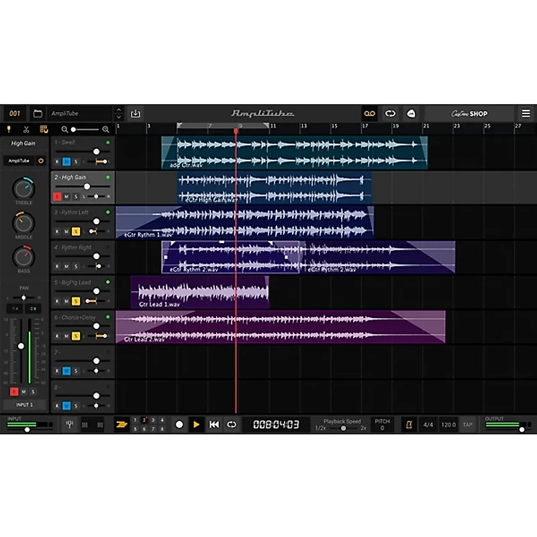
Task: Click the zoom-in magnifier icon
Action: [x=106, y=129]
